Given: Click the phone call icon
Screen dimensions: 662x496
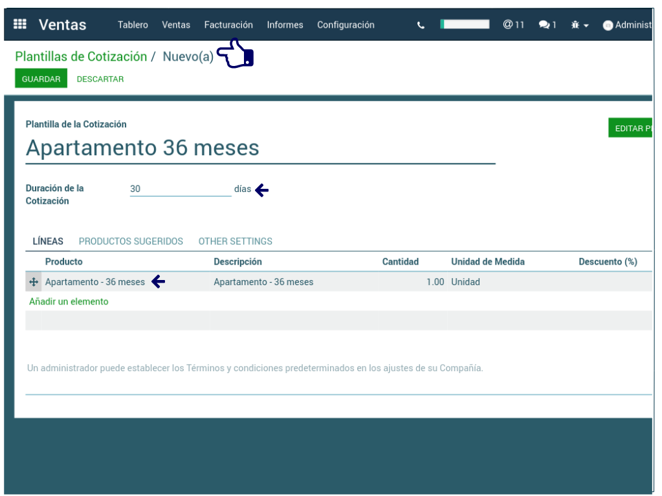Looking at the screenshot, I should click(421, 25).
